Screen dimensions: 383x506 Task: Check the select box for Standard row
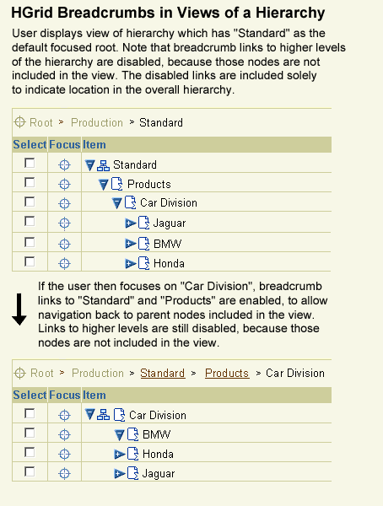pyautogui.click(x=30, y=163)
